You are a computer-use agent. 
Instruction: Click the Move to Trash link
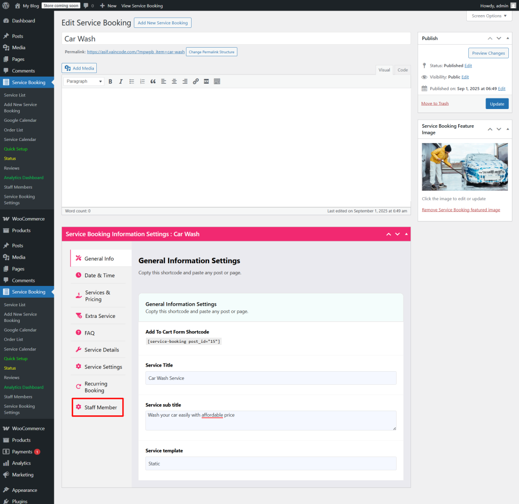435,103
